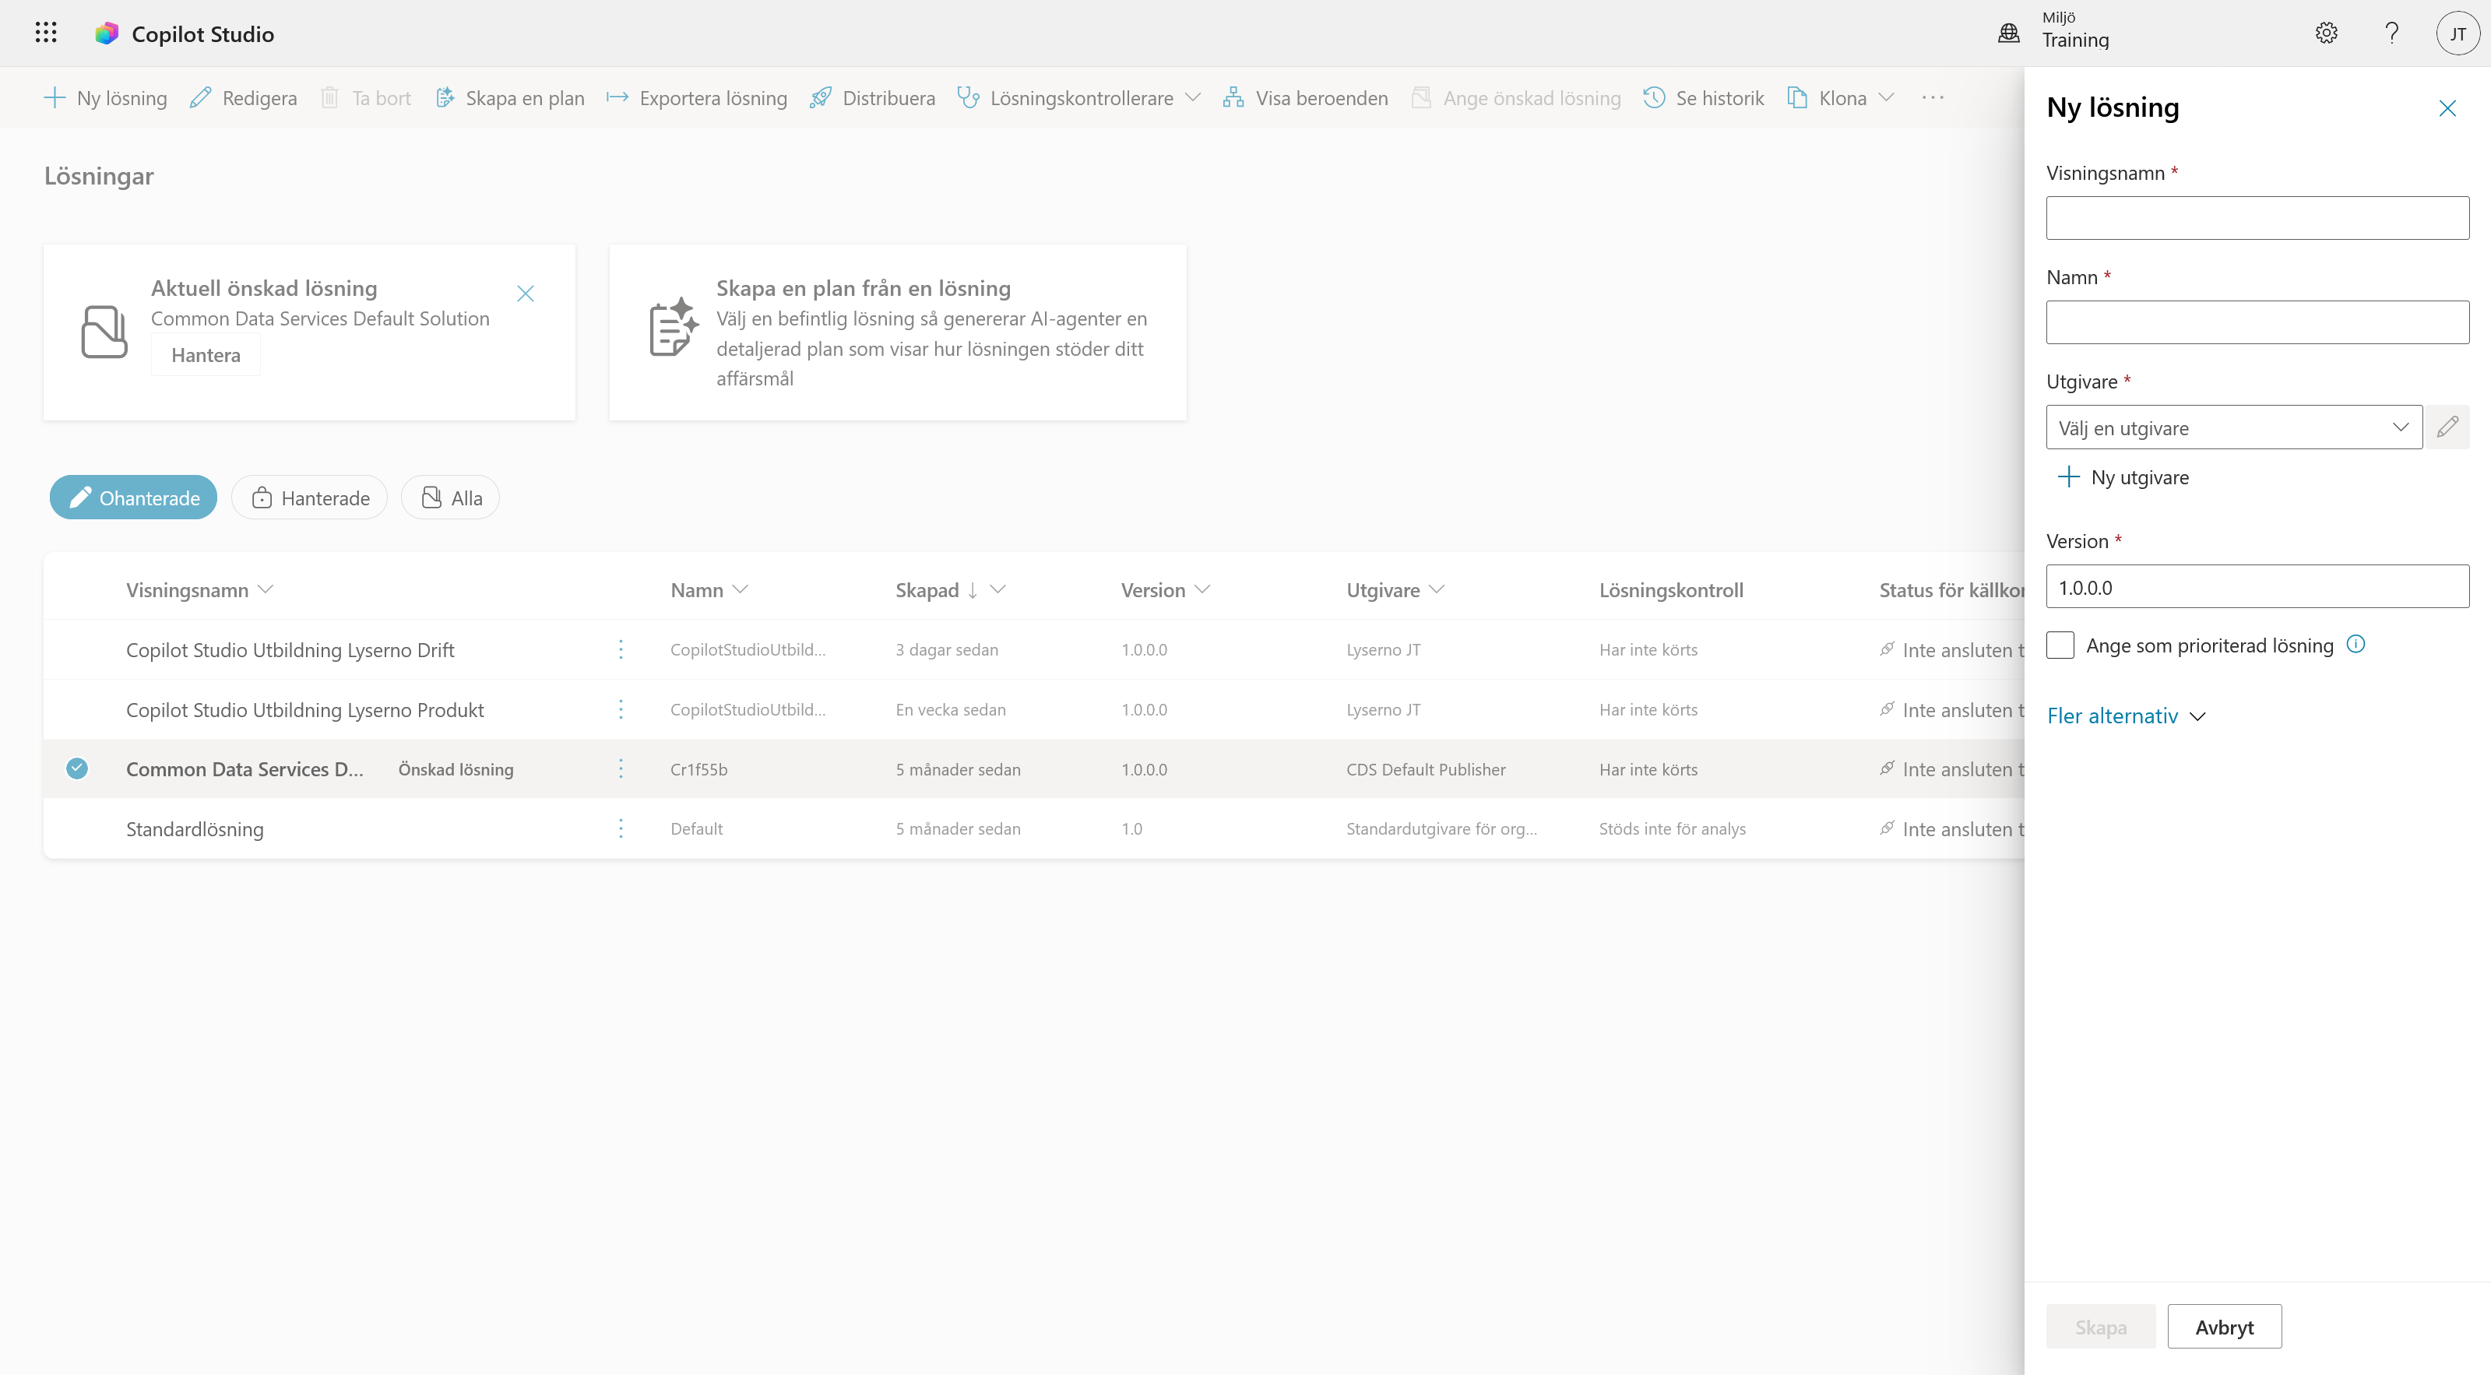Click the edit publisher pencil icon
This screenshot has width=2491, height=1375.
2447,427
